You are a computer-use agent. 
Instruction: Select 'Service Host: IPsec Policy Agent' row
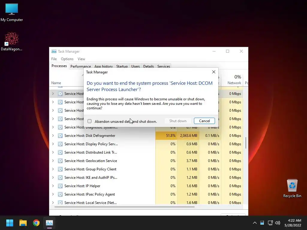tap(146, 194)
